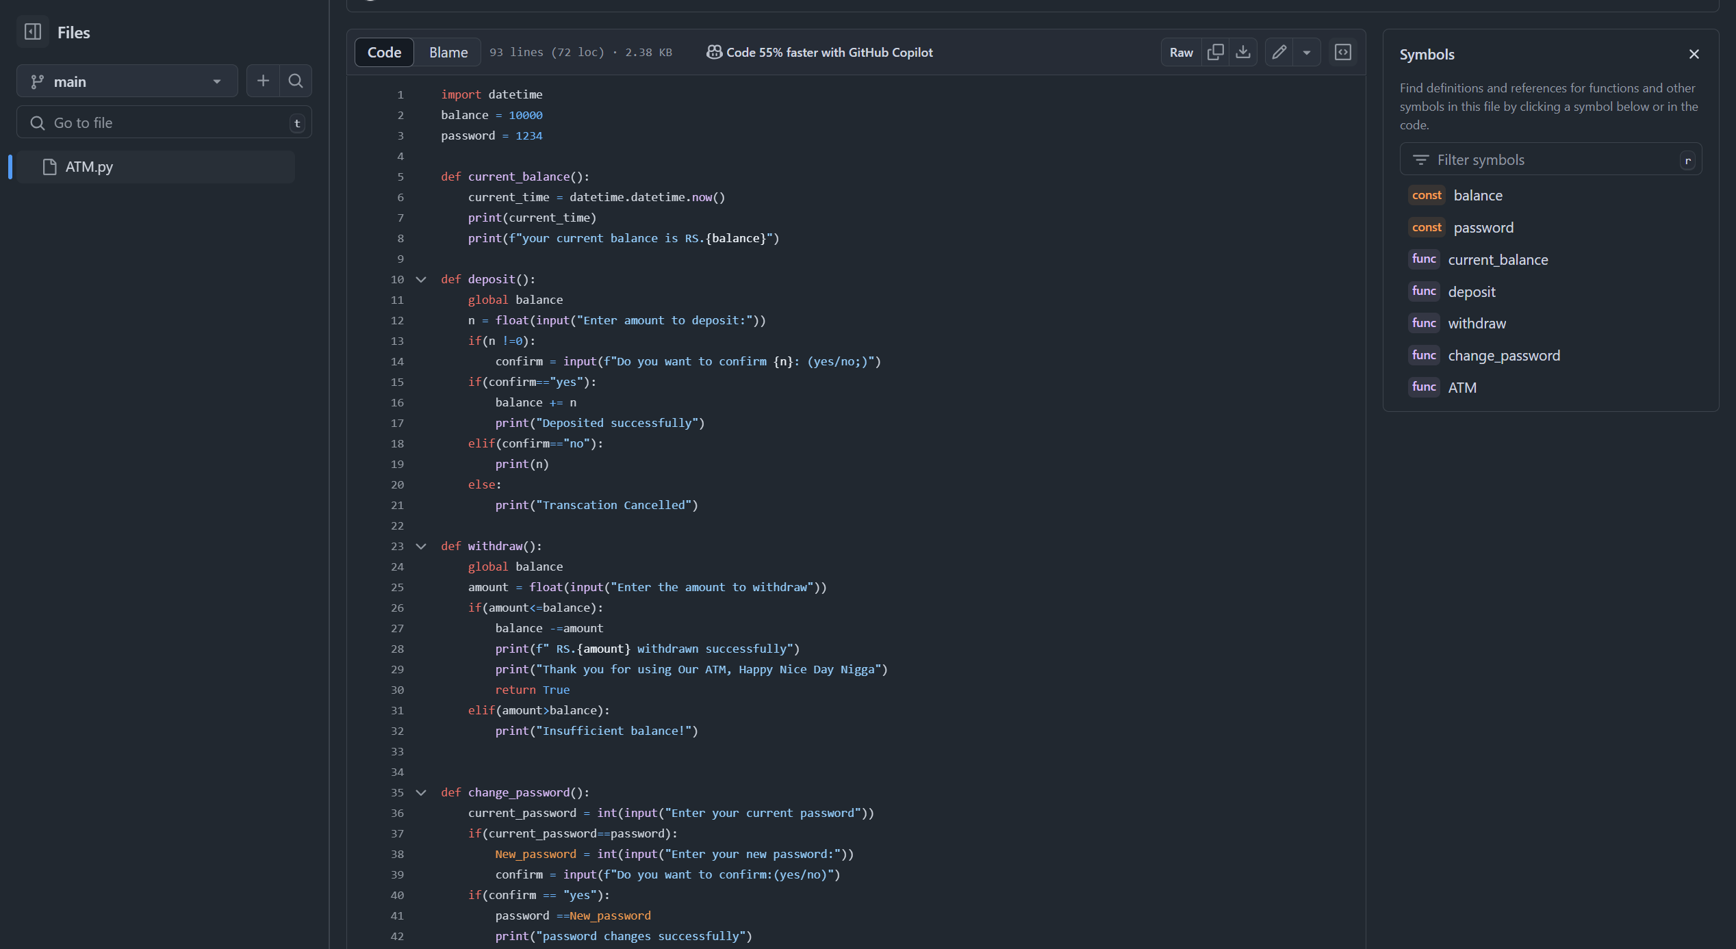
Task: Collapse the Files side panel
Action: coord(33,31)
